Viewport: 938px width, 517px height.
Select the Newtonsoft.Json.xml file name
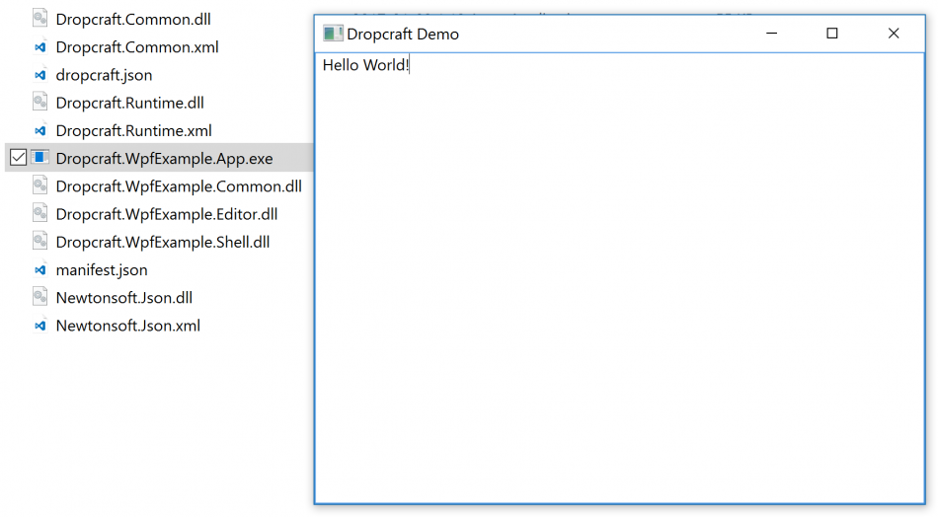128,326
